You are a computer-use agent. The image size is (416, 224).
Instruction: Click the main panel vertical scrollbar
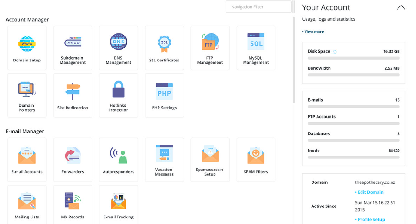294,60
